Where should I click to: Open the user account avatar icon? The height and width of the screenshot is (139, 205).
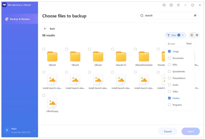[7, 130]
